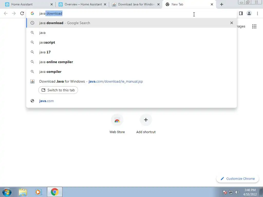Click the Java icon beside 'Download Java for Windows'

(32, 81)
